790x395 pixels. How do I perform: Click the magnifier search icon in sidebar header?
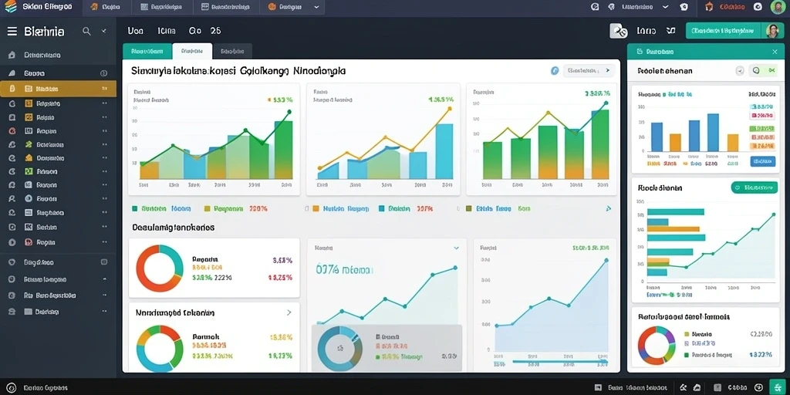[86, 31]
